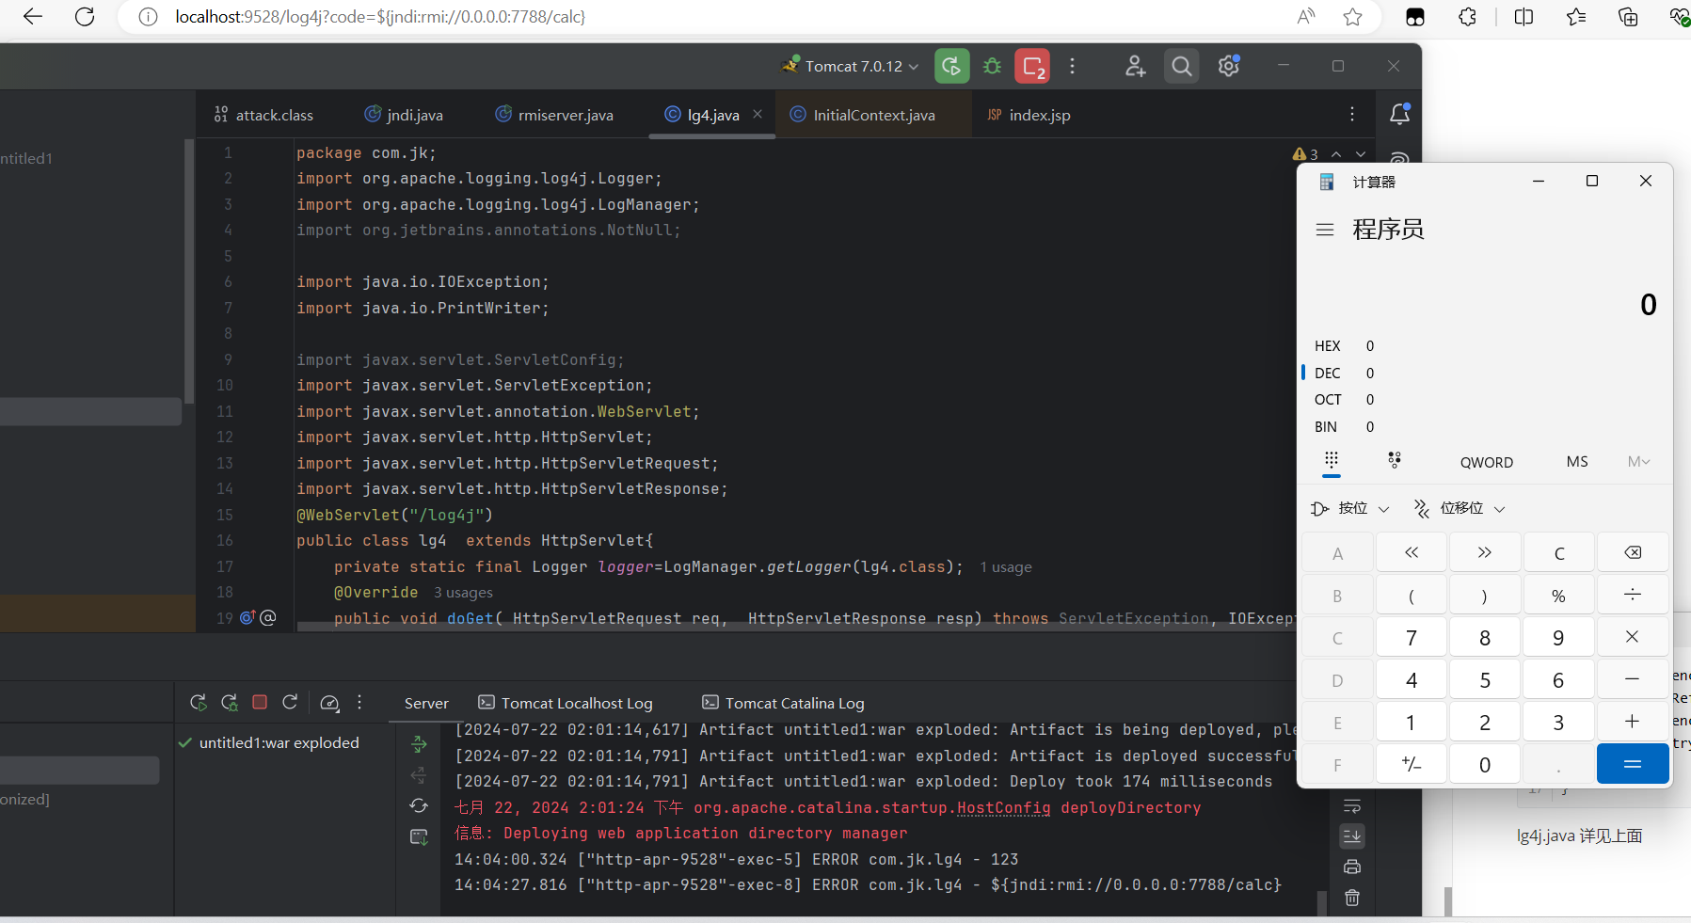Open run panel more options menu
The image size is (1691, 923).
pos(359,702)
